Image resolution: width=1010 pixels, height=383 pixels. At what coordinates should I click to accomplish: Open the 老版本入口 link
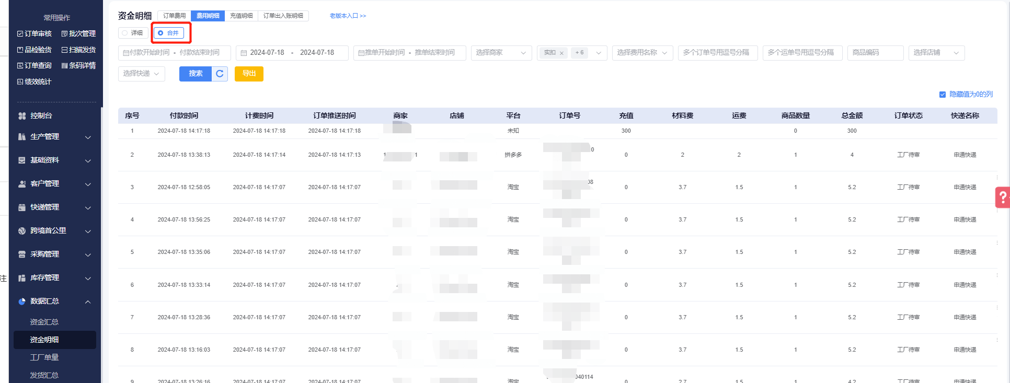(348, 16)
